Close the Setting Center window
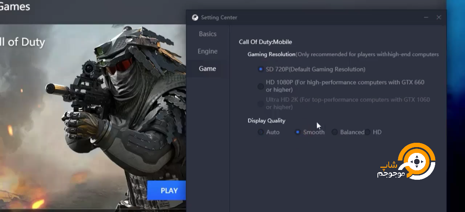The height and width of the screenshot is (212, 465). coord(439,17)
